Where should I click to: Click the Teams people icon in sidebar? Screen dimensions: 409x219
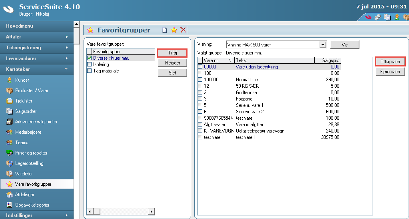pyautogui.click(x=9, y=143)
